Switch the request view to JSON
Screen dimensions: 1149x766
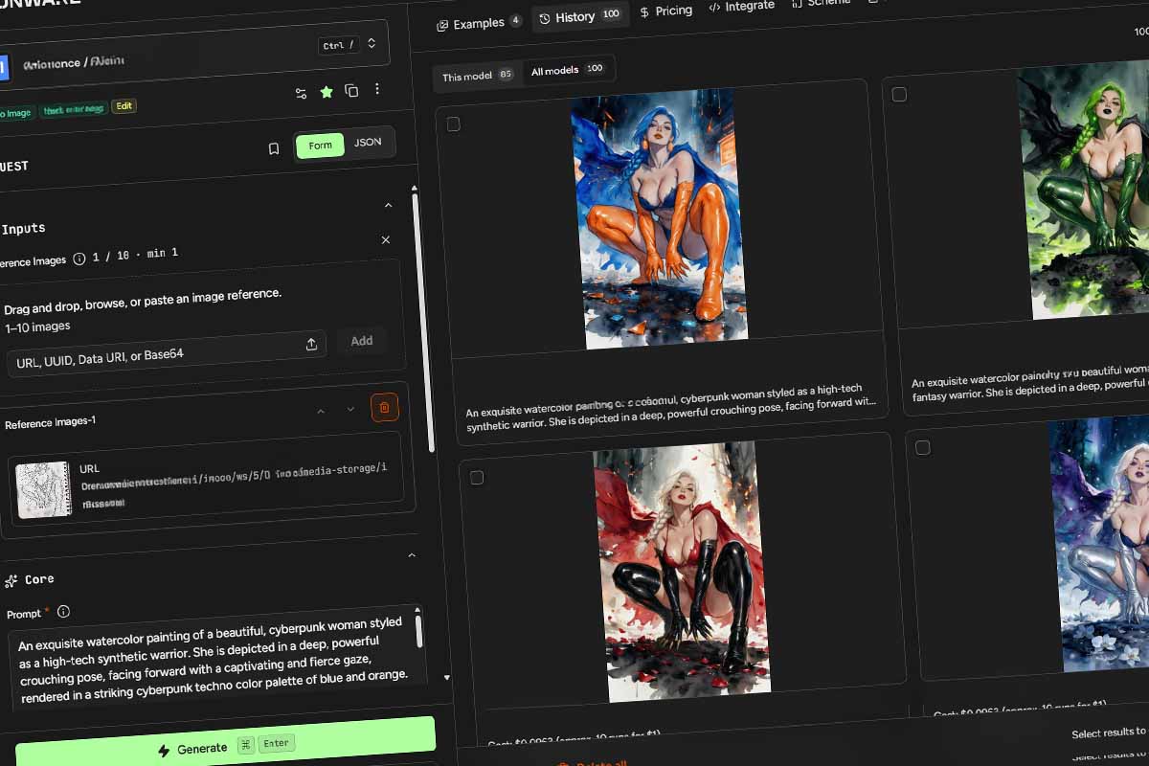pyautogui.click(x=368, y=143)
